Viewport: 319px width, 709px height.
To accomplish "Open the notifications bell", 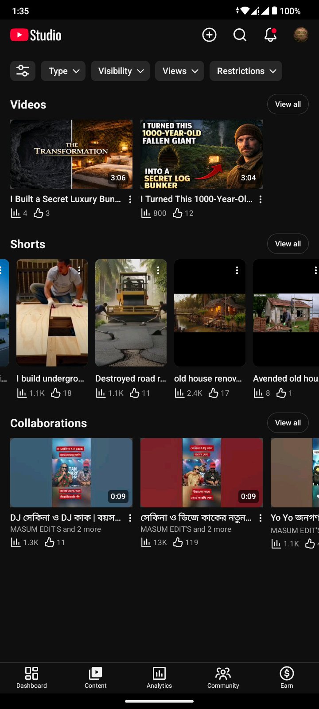I will pyautogui.click(x=270, y=35).
